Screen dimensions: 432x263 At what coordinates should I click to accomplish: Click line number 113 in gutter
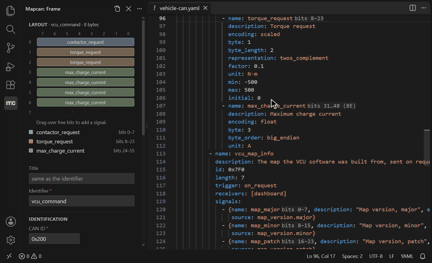(161, 154)
